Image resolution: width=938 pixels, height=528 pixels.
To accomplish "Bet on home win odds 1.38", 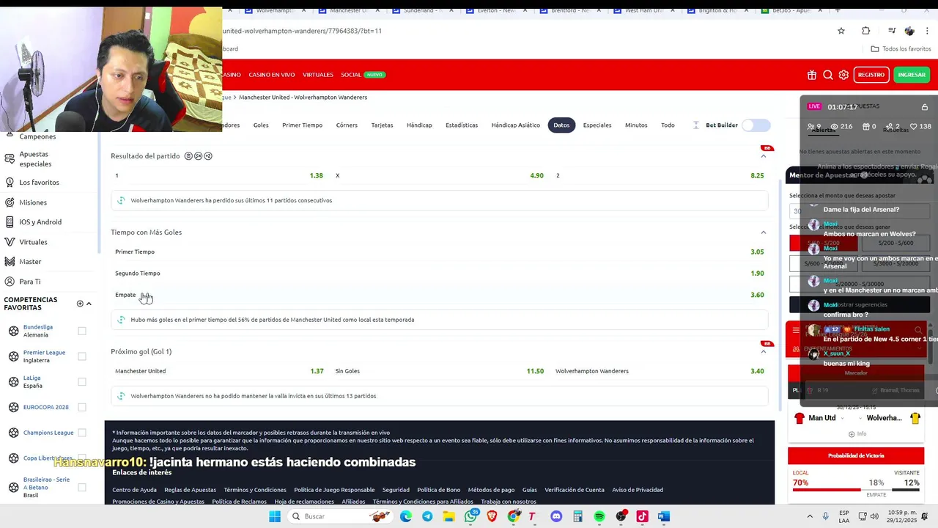I will click(219, 176).
